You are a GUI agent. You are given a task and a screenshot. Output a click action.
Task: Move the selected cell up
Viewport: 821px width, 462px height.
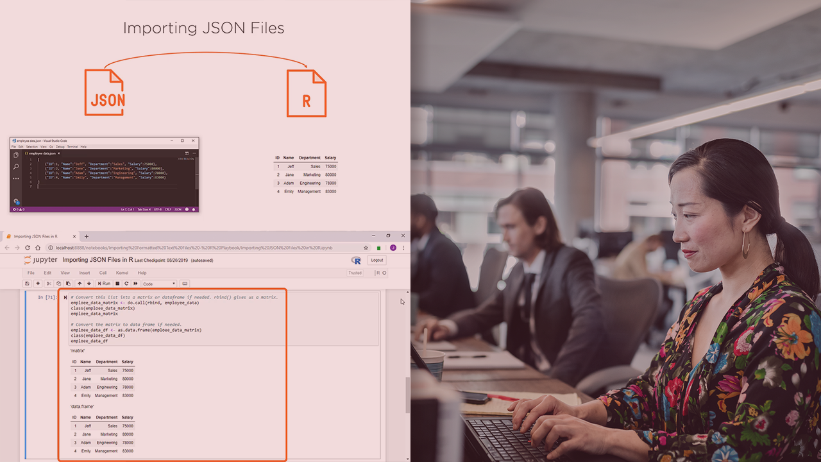79,284
